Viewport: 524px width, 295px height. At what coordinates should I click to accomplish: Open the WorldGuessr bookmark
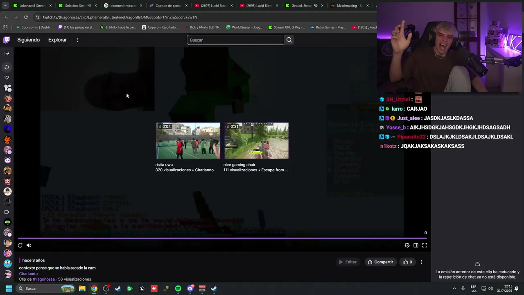[244, 27]
